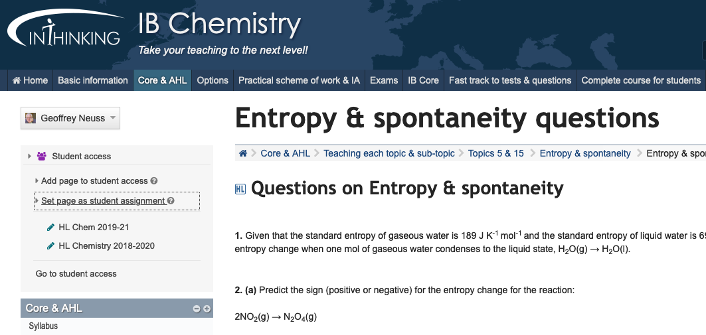Screen dimensions: 706x335
Task: Go to Home in the navigation bar
Action: point(30,80)
